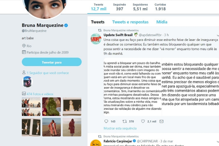Open Mostrar esta sequência link

pos(120,128)
